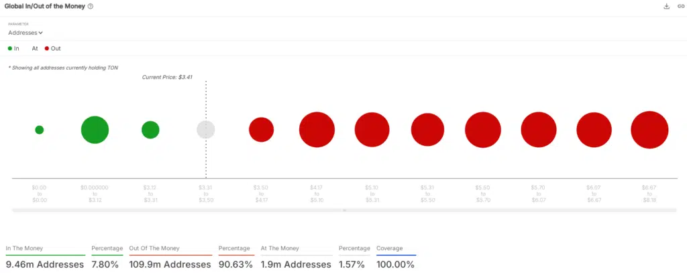Click the $0.000000 to $3.12 axis label
The image size is (687, 273).
coord(95,193)
